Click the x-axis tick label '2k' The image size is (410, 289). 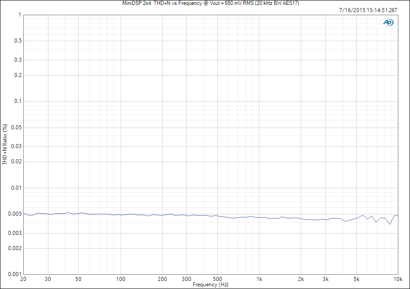point(301,279)
